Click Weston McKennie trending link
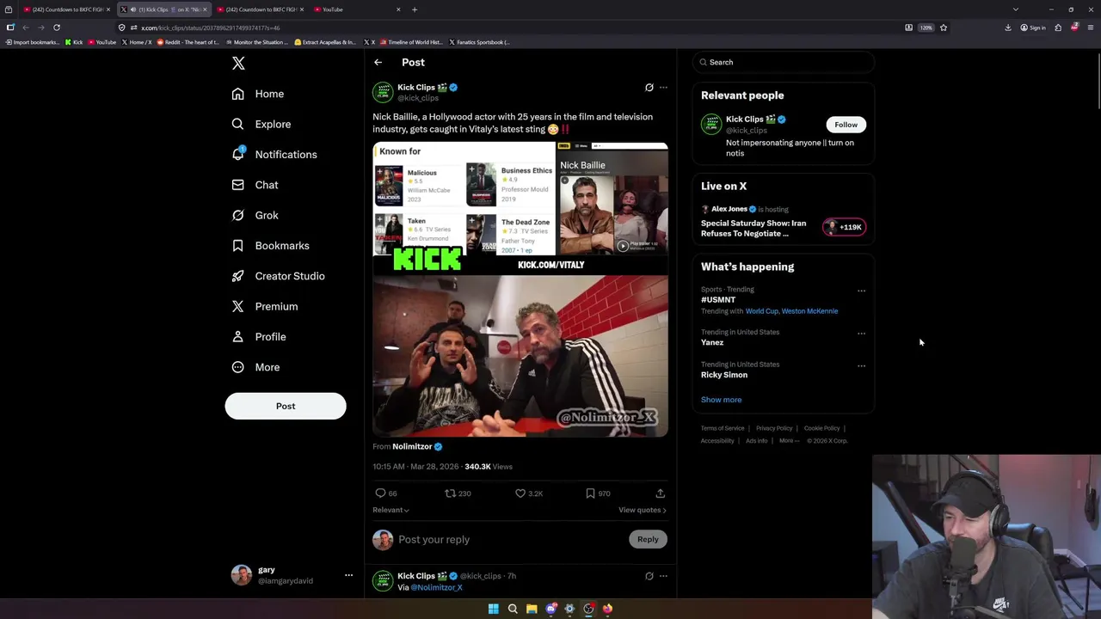This screenshot has width=1101, height=619. [x=809, y=311]
